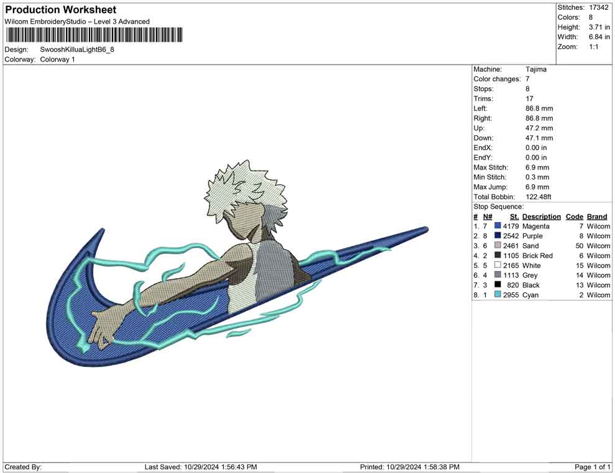Click the 'Created By:' footer label

(x=23, y=467)
